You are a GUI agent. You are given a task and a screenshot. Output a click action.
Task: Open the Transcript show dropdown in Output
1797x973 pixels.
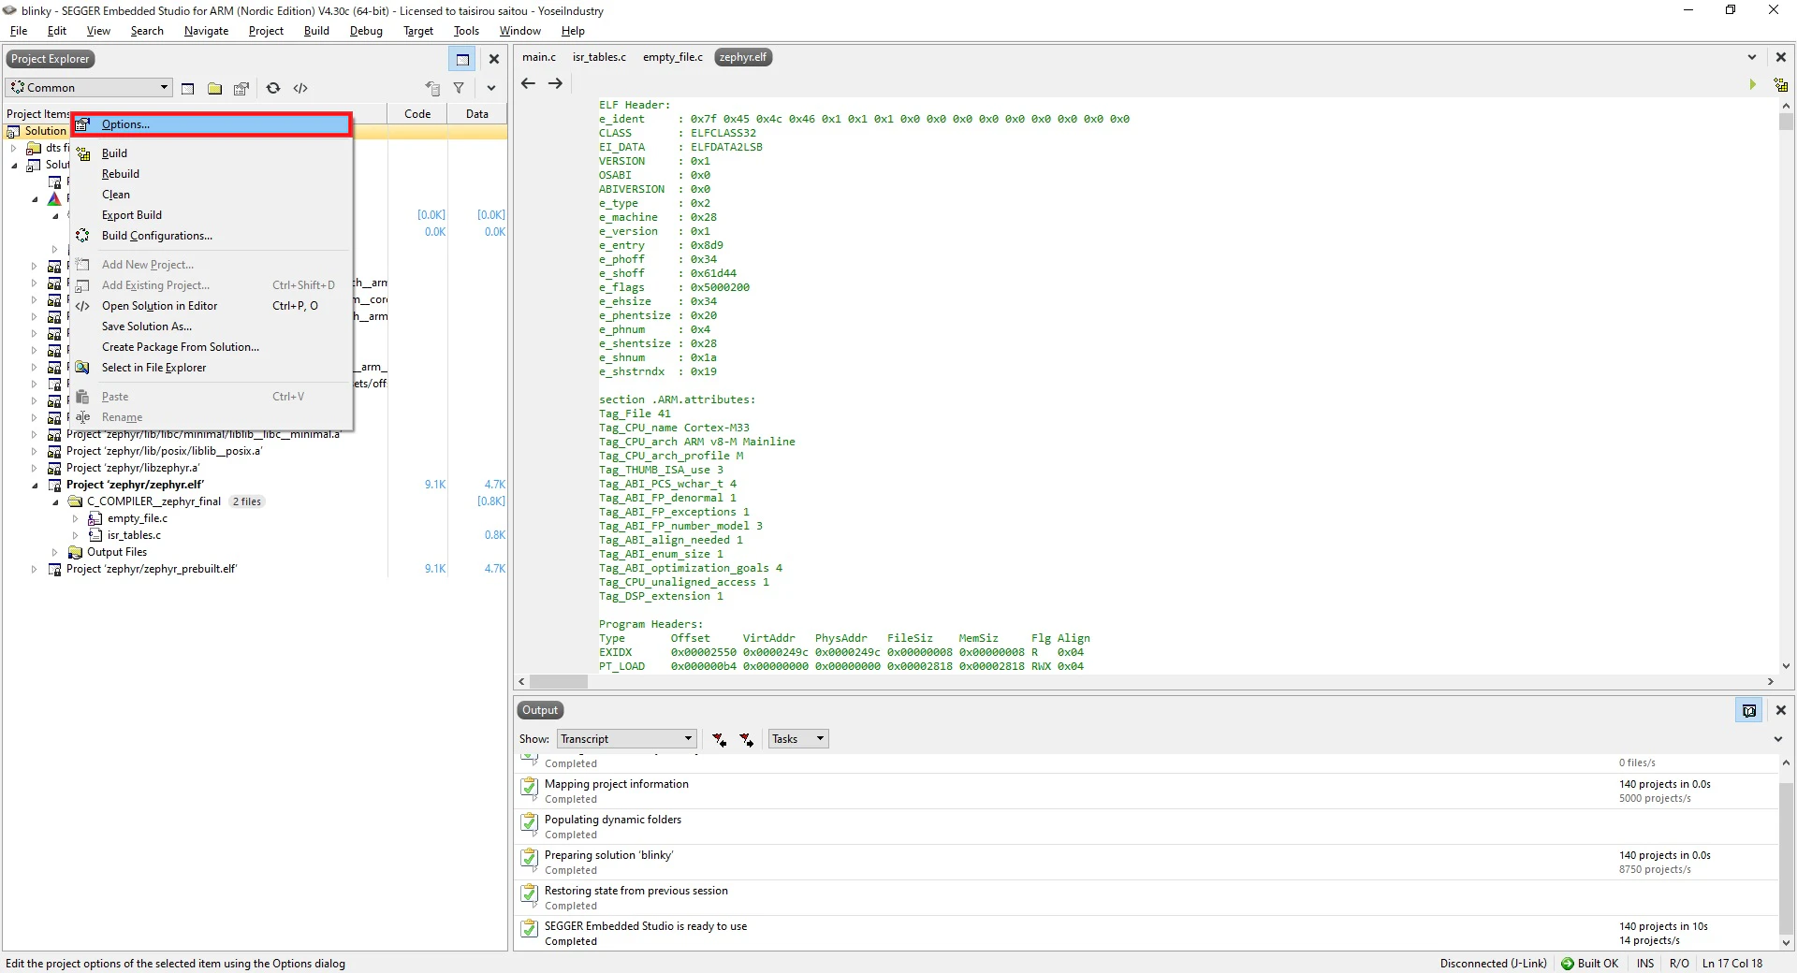[x=627, y=739]
